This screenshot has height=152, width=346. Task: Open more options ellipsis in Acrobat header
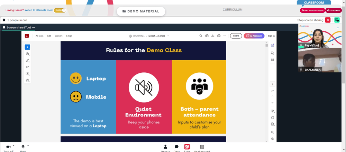(225, 36)
